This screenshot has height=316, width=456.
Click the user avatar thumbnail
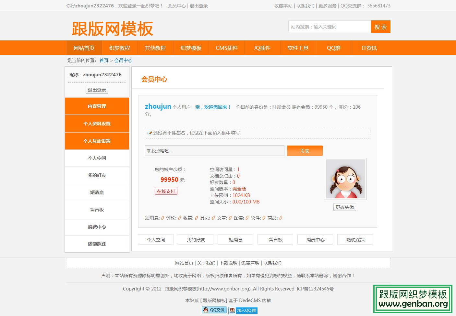[345, 178]
